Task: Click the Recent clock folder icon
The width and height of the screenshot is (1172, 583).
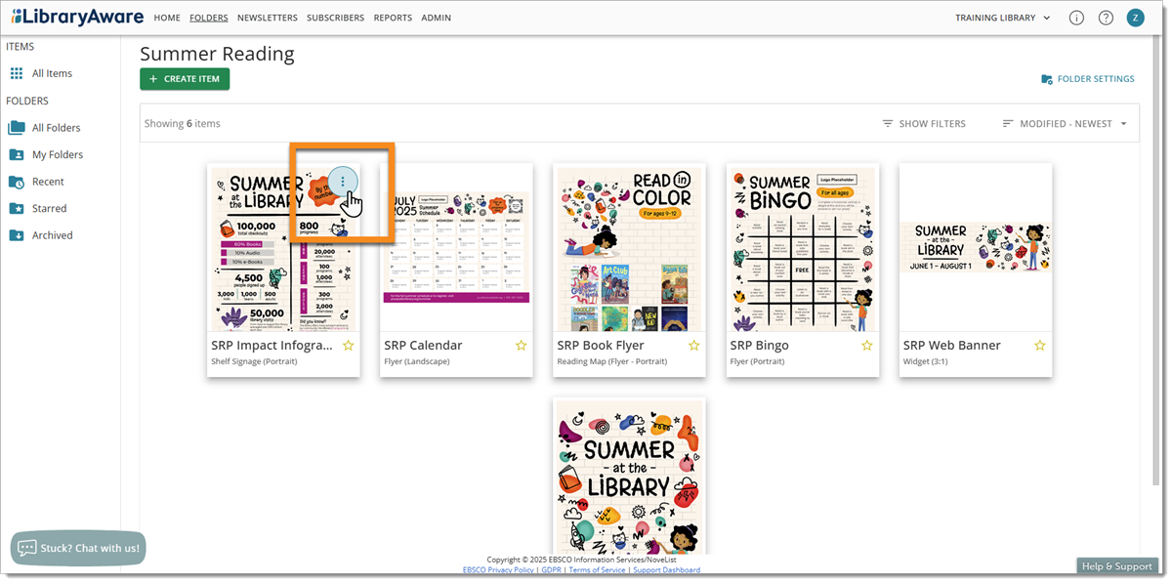Action: click(17, 182)
